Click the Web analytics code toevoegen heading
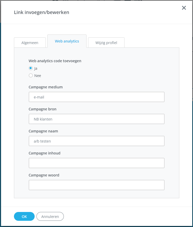 coord(55,61)
